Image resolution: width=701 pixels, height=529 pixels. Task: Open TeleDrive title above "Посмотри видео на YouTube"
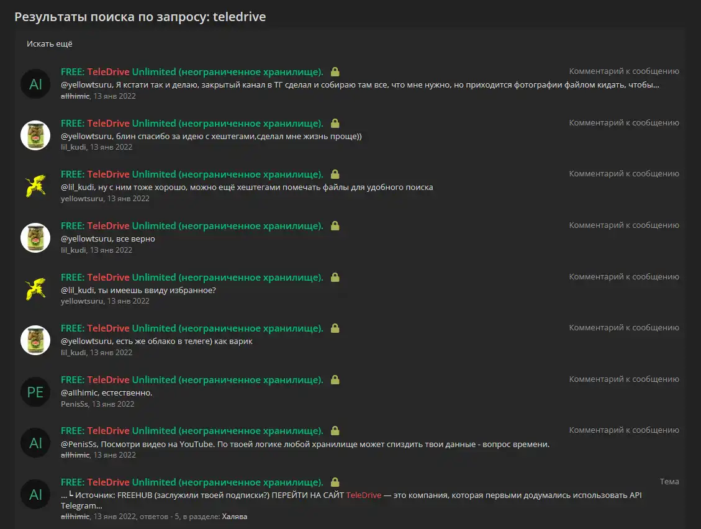pos(192,430)
